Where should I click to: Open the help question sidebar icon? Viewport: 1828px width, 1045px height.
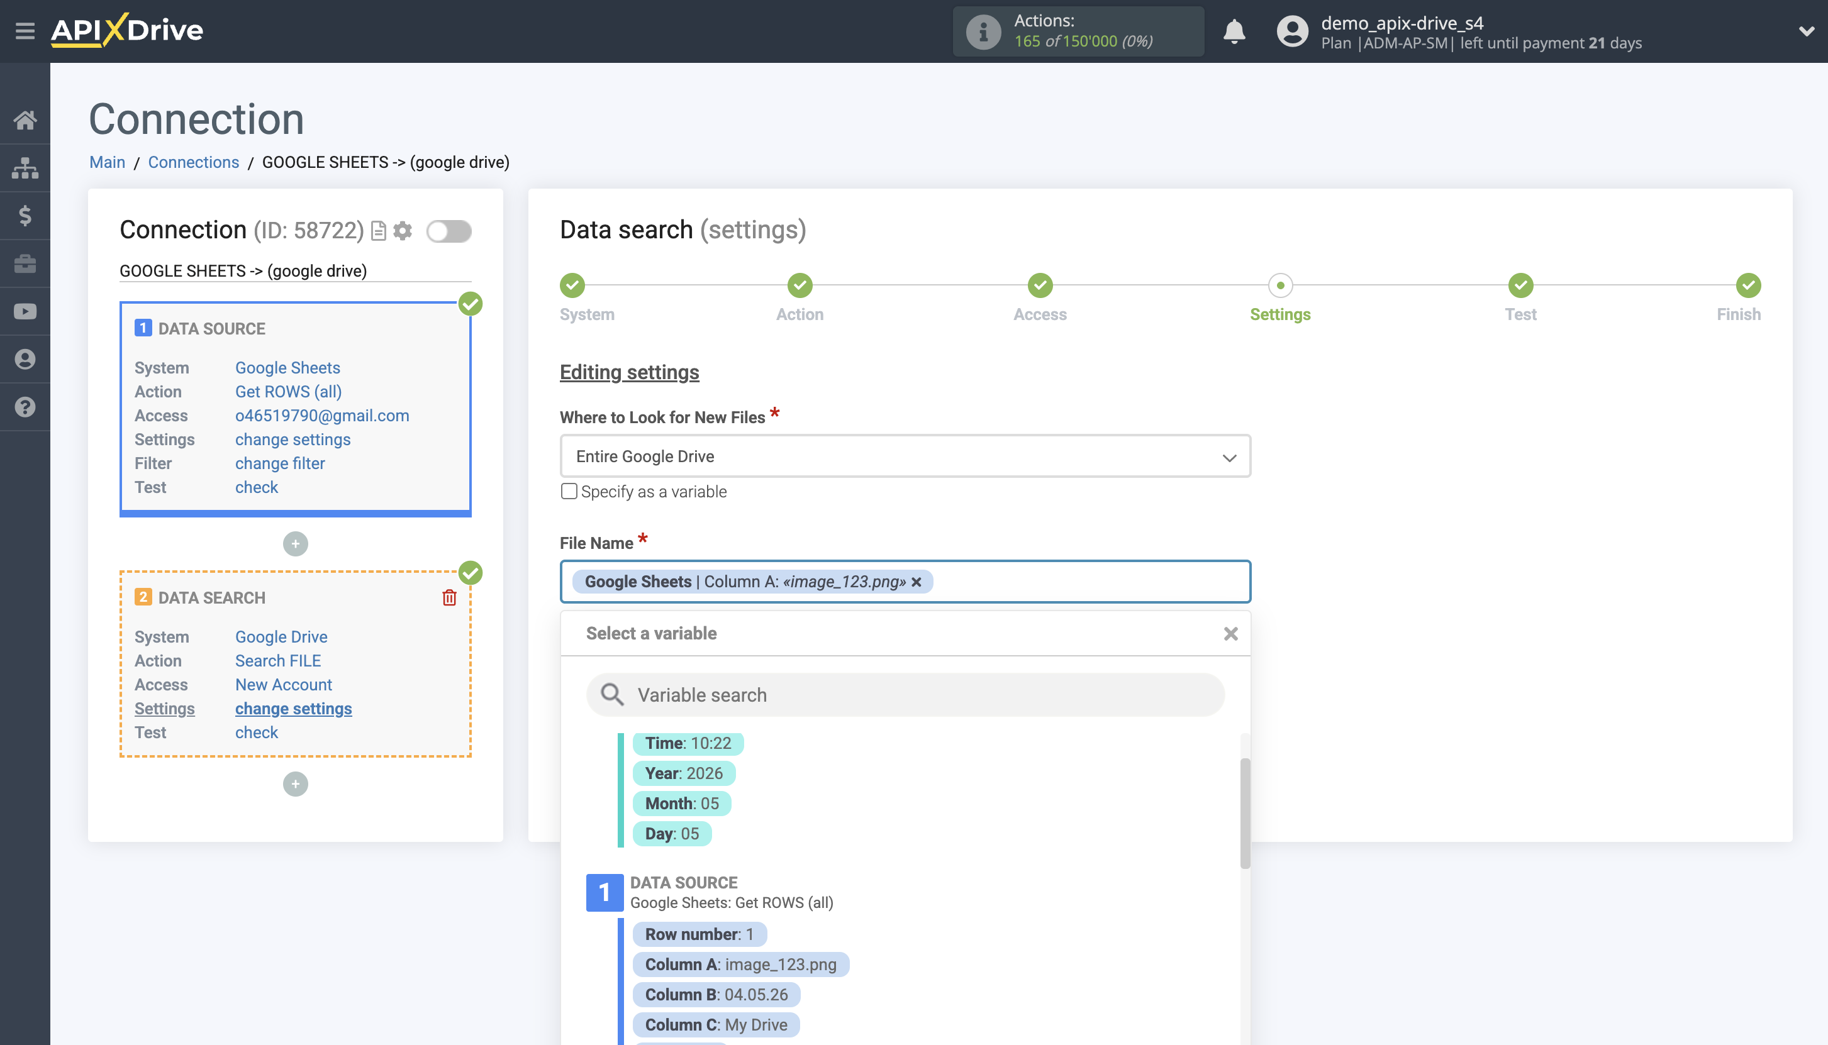(25, 407)
